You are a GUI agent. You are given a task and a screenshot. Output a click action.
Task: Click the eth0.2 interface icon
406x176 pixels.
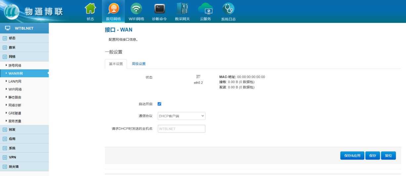(x=198, y=77)
